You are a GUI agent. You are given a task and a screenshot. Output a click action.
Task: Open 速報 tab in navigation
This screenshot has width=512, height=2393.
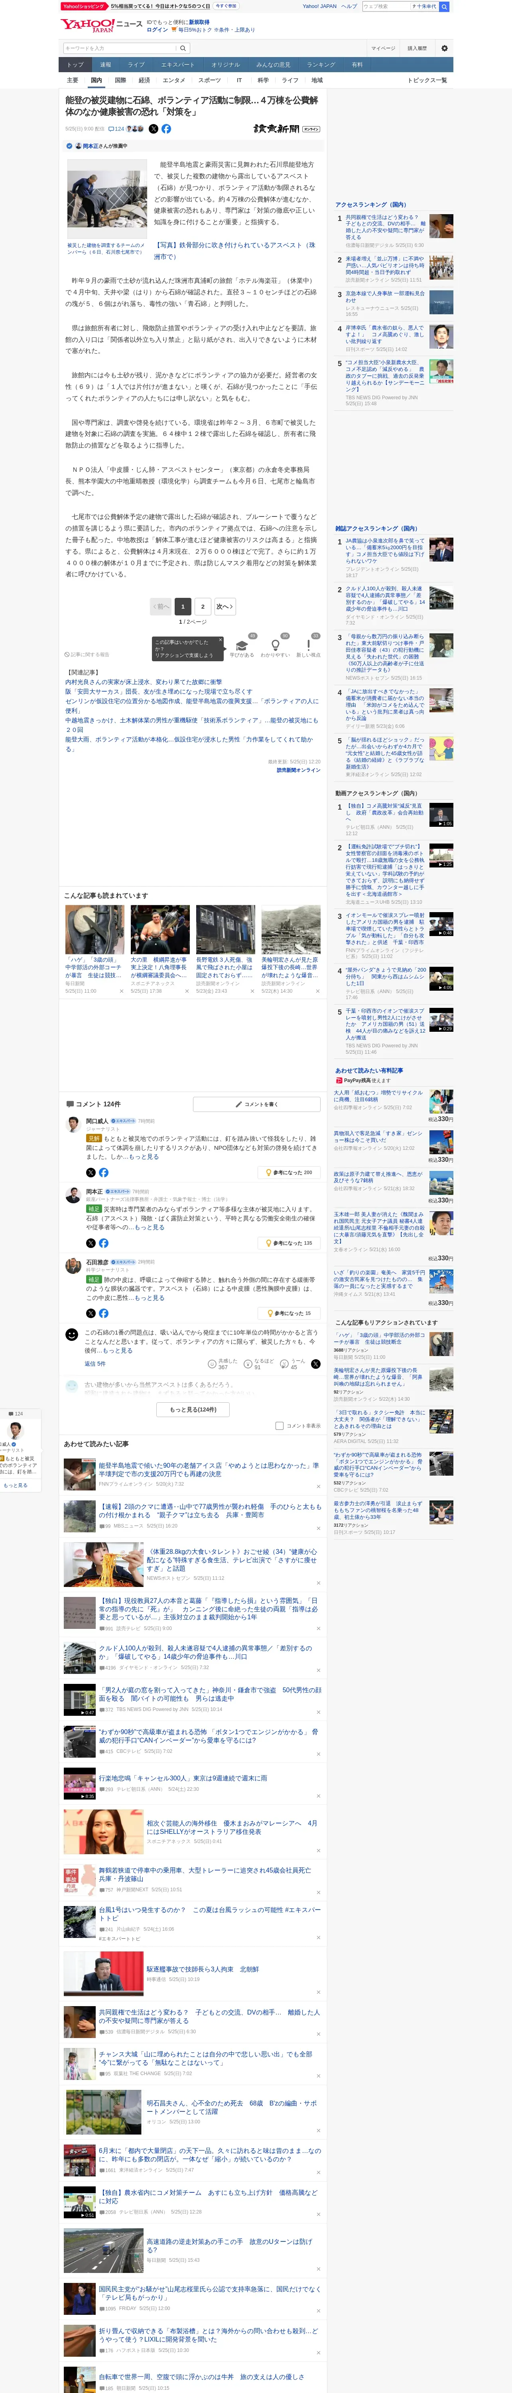pos(106,65)
